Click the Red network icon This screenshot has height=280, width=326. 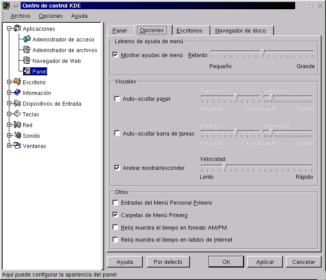point(17,125)
